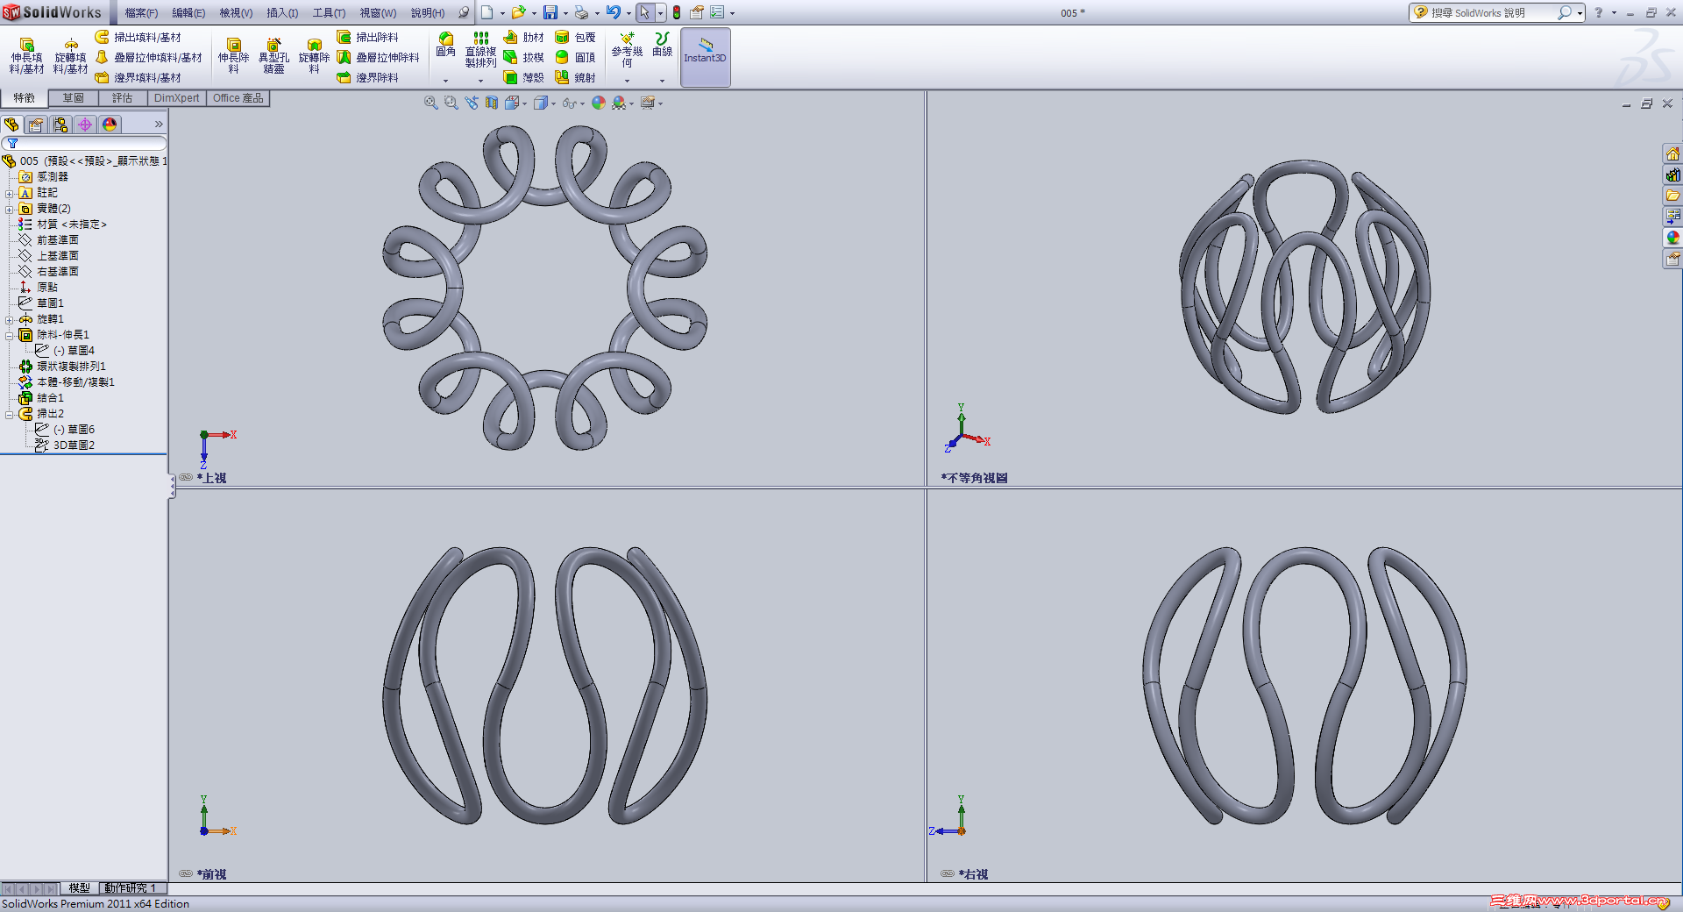Toggle the Instant3D button
1683x912 pixels.
[706, 57]
